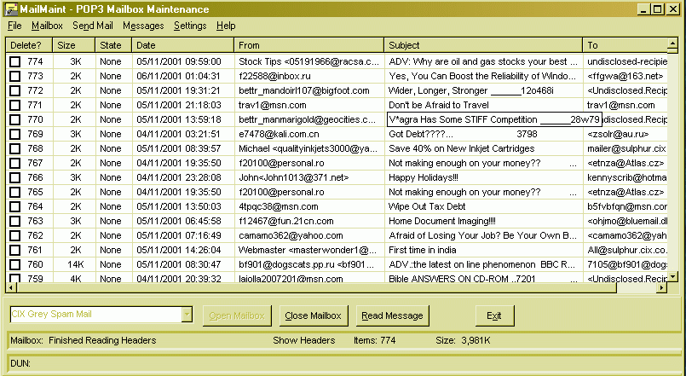The width and height of the screenshot is (686, 376).
Task: Maximize the MailMaint window
Action: point(658,9)
